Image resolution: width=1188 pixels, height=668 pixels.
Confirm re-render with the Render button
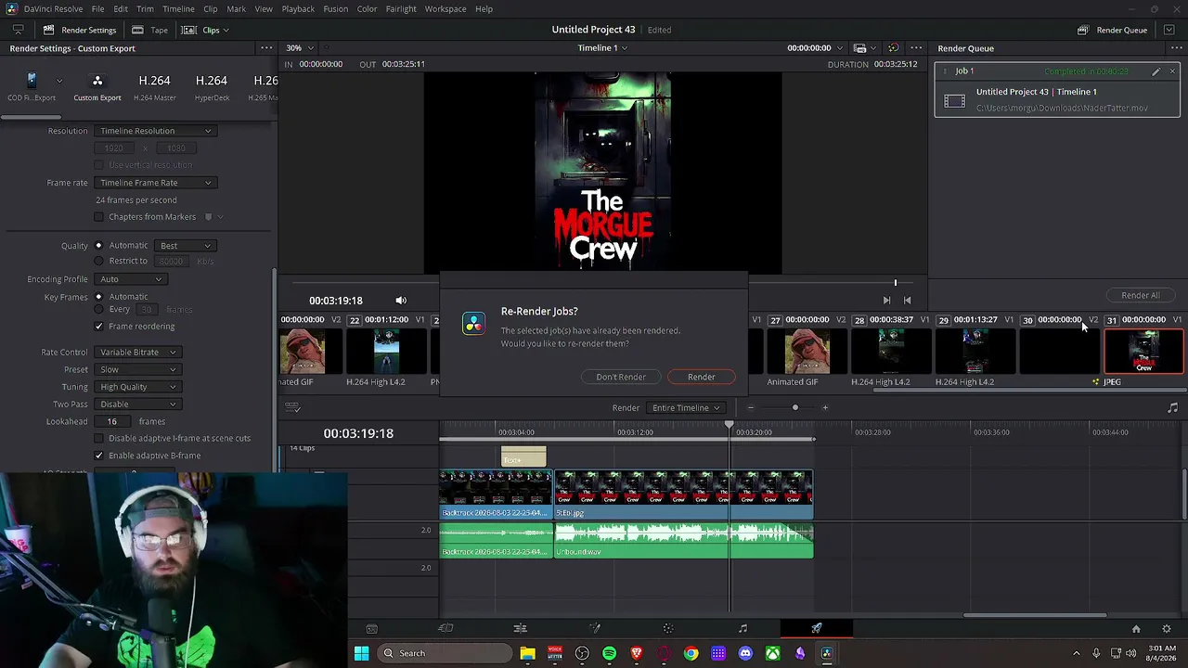pyautogui.click(x=701, y=377)
